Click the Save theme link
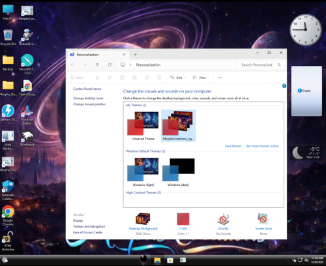Viewport: 326px width, 266px height. click(233, 146)
